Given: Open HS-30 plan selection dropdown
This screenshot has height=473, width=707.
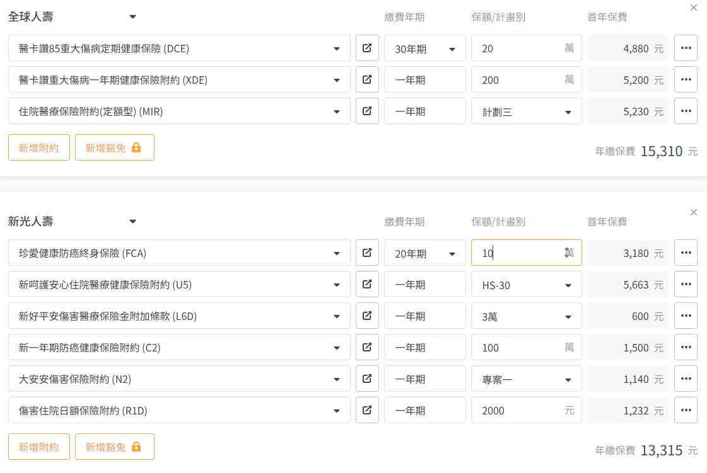Looking at the screenshot, I should pos(526,285).
